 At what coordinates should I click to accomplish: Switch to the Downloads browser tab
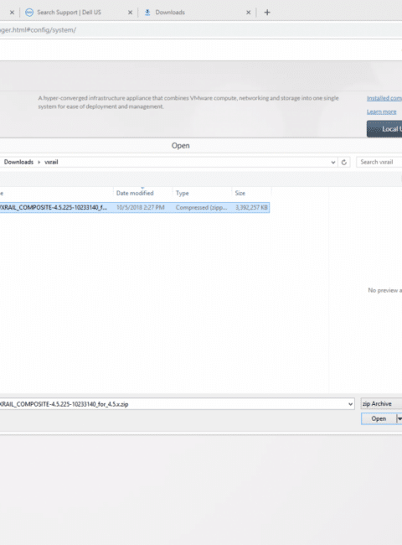click(196, 13)
